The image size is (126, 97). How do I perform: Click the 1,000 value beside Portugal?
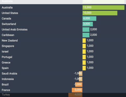pyautogui.click(x=90, y=57)
